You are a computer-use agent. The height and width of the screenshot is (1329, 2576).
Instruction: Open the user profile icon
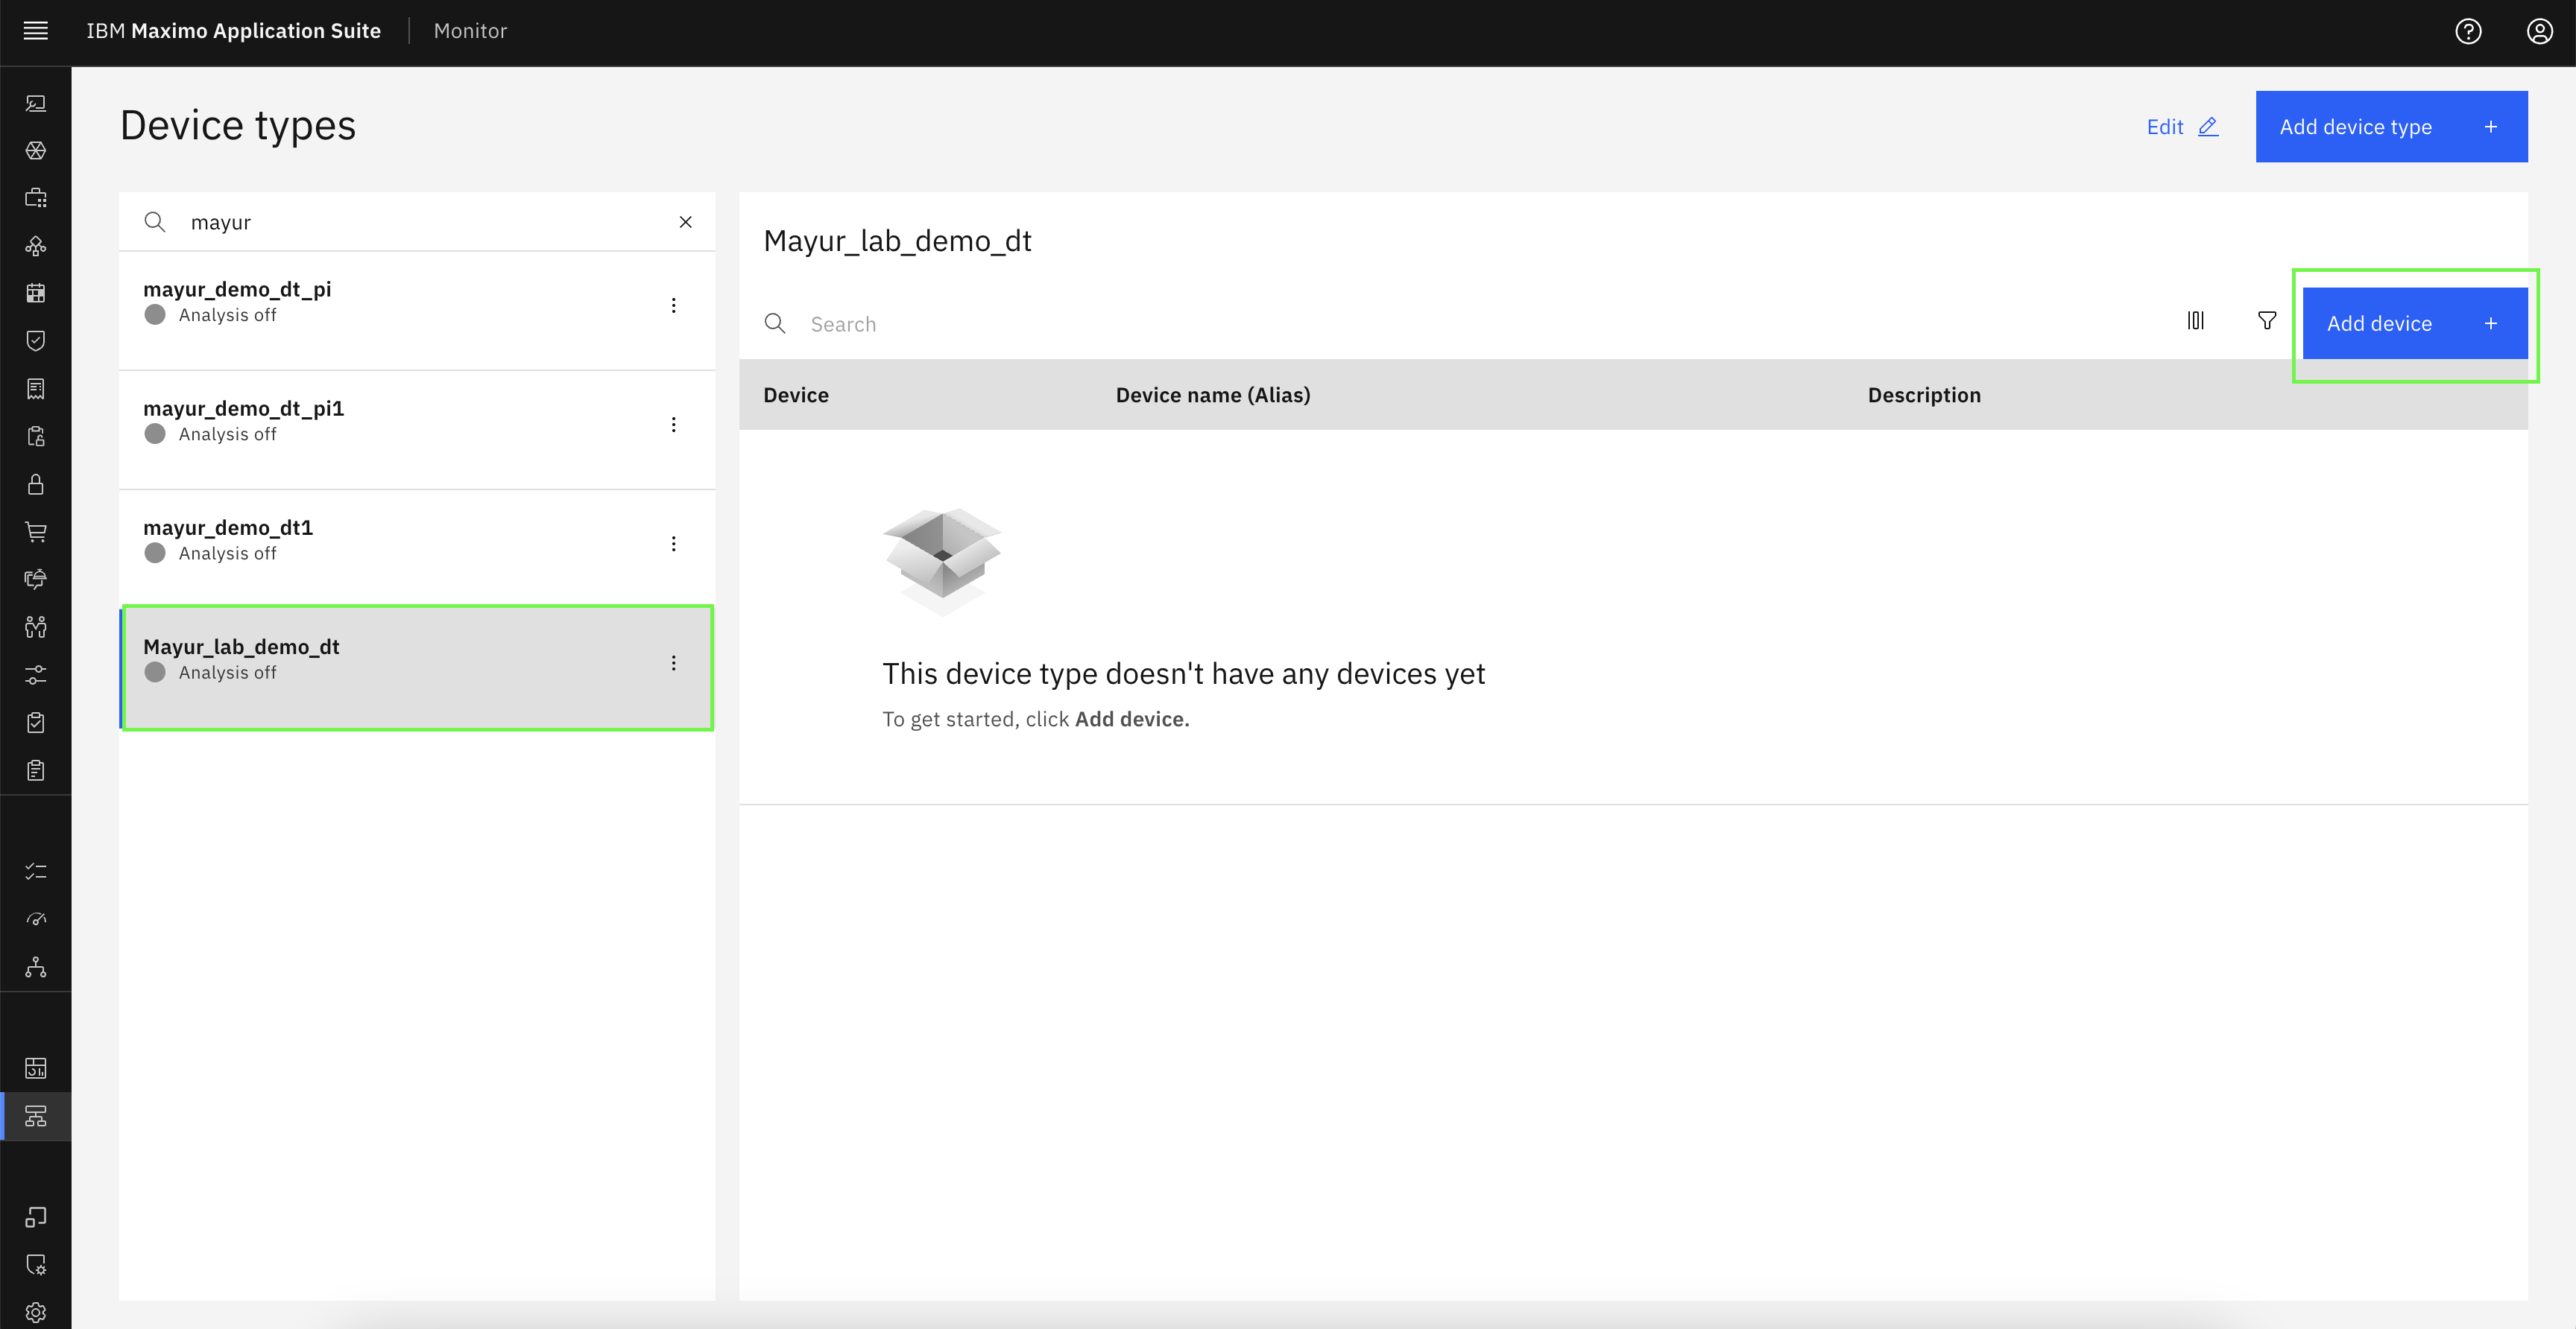point(2540,31)
